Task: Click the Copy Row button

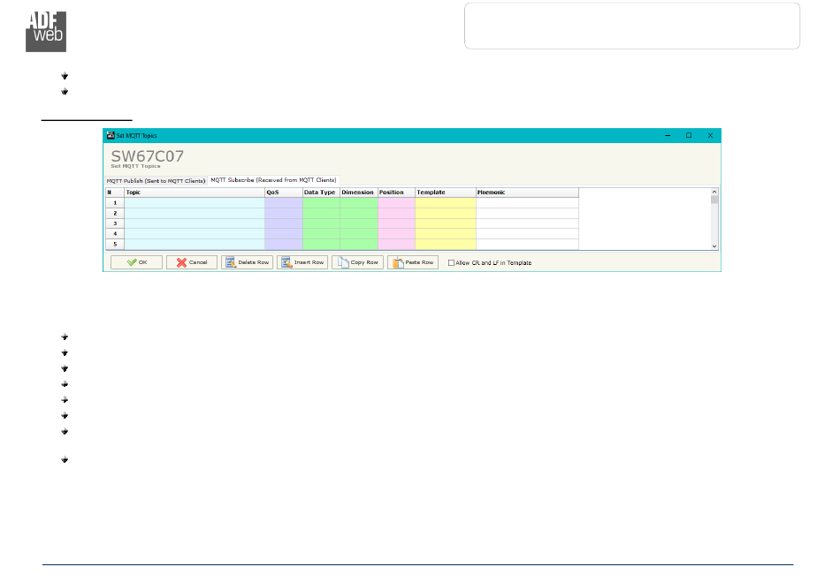Action: (x=357, y=262)
